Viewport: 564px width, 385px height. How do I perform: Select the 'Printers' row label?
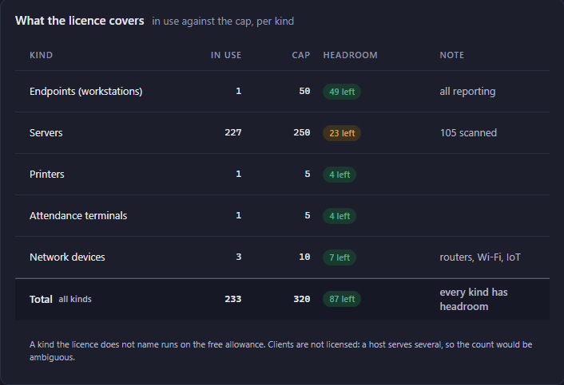47,175
